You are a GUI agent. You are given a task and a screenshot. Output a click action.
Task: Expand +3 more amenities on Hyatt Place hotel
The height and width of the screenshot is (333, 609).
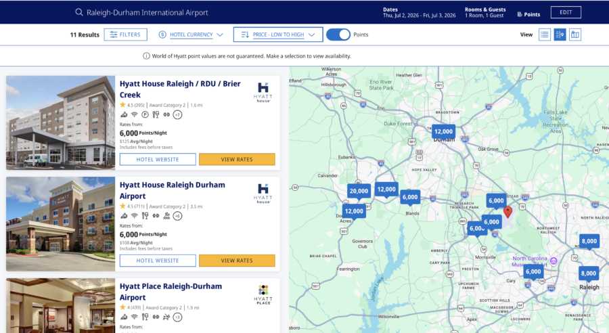(x=177, y=317)
